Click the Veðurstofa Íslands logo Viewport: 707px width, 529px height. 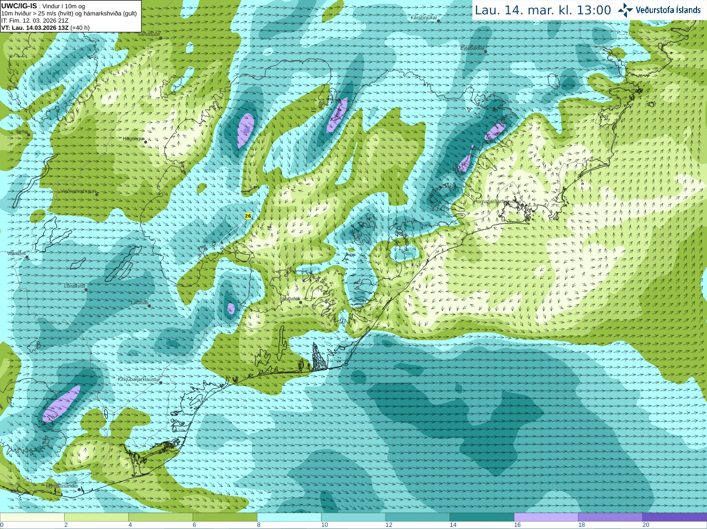coord(659,10)
